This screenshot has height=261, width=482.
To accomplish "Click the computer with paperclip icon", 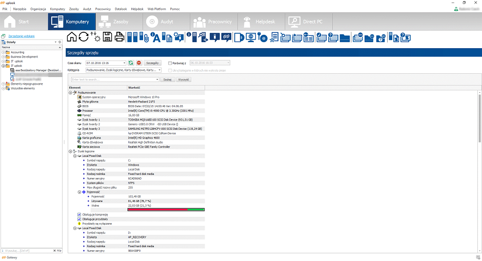I will (144, 37).
